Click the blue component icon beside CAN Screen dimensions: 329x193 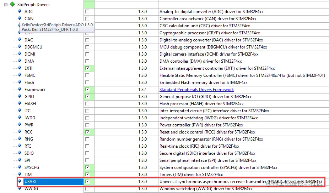click(20, 18)
